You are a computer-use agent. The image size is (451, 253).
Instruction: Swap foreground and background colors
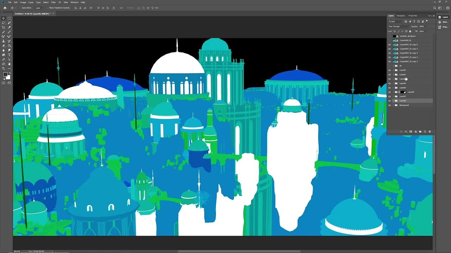coord(10,73)
